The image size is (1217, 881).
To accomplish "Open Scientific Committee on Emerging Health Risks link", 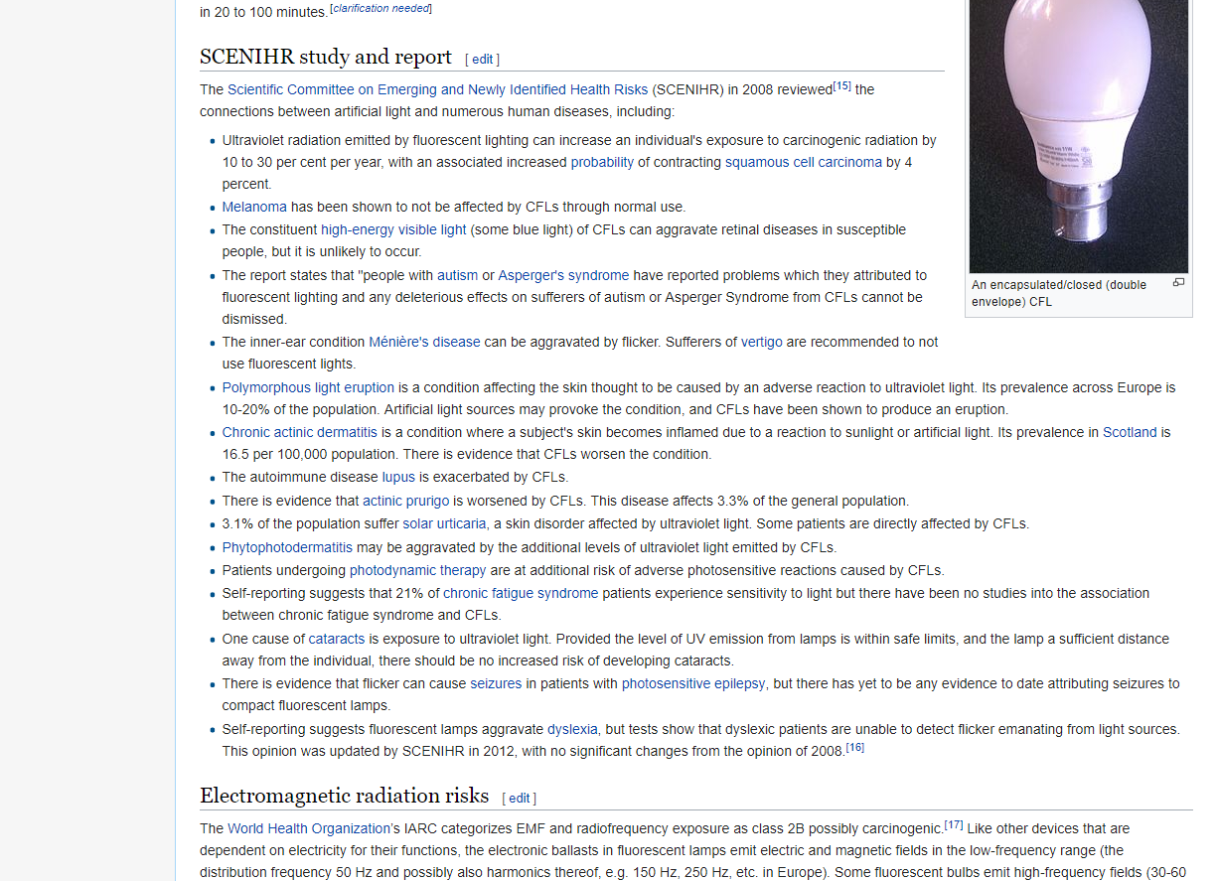I will click(437, 89).
